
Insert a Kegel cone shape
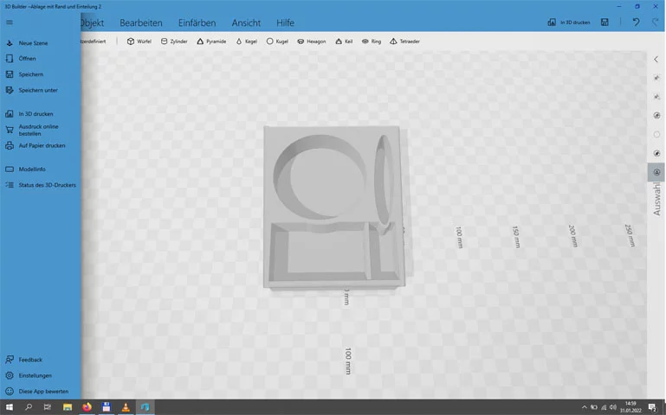pos(247,41)
